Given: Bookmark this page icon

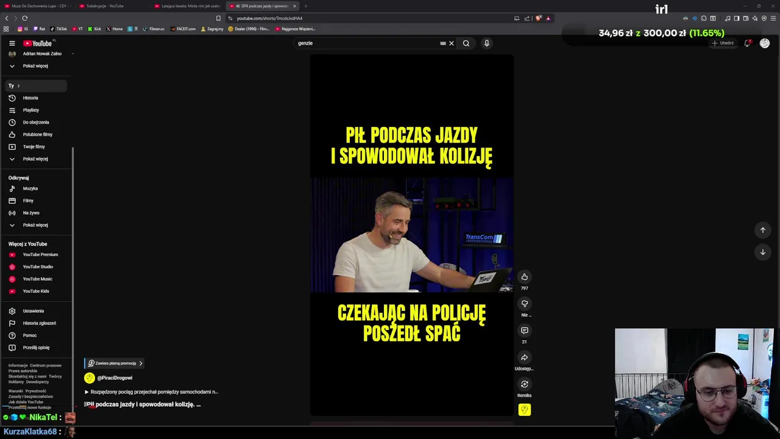Looking at the screenshot, I should [218, 18].
